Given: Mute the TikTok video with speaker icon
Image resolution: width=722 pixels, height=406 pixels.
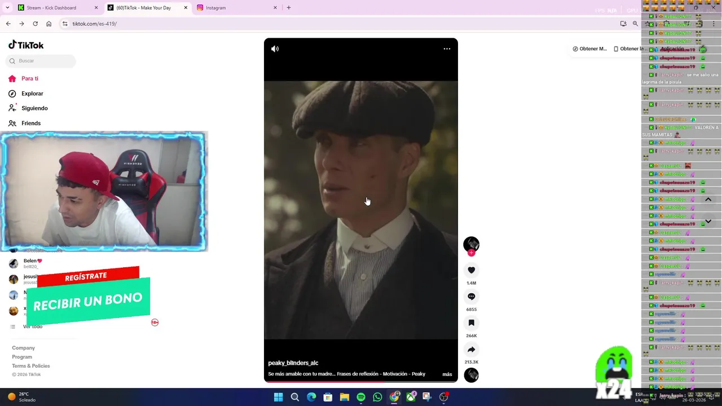Looking at the screenshot, I should (x=275, y=49).
